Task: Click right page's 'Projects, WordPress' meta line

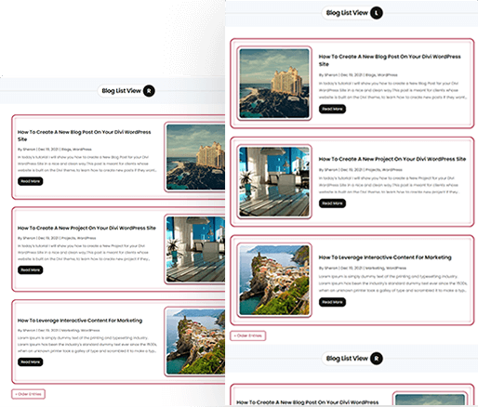Action: (x=361, y=170)
